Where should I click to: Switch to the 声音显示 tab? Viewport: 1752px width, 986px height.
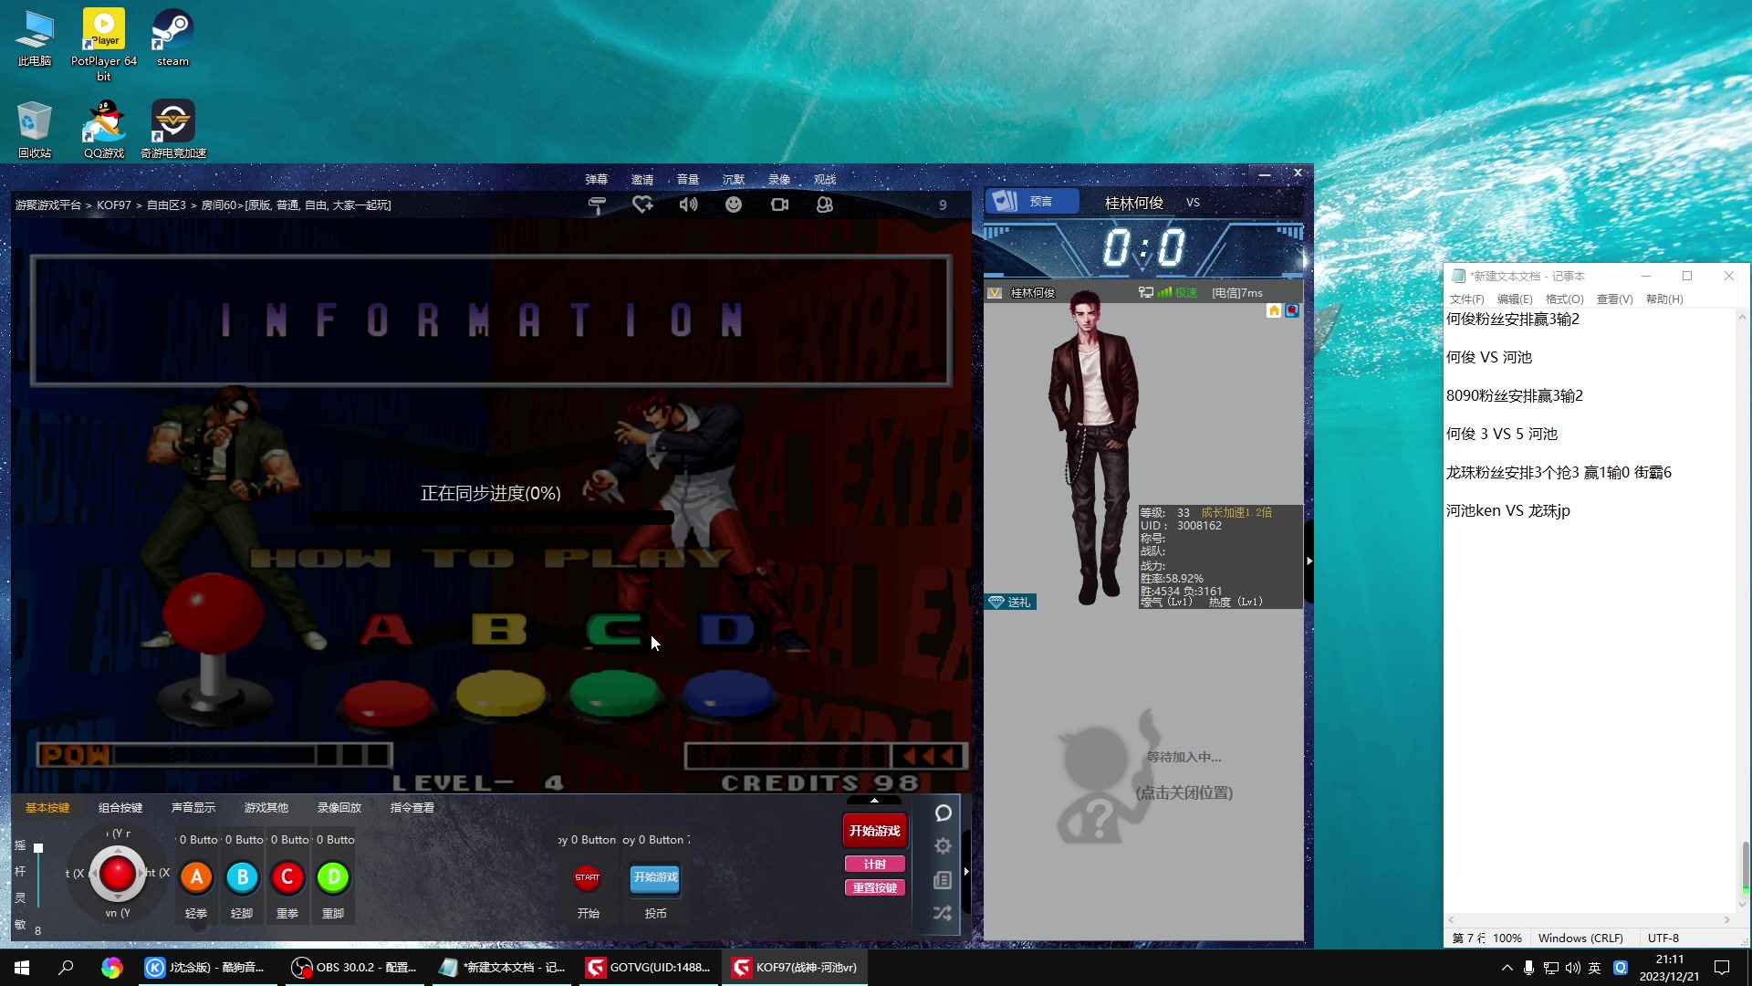pos(193,807)
